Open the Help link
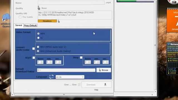The image size is (178, 100). coord(96,90)
